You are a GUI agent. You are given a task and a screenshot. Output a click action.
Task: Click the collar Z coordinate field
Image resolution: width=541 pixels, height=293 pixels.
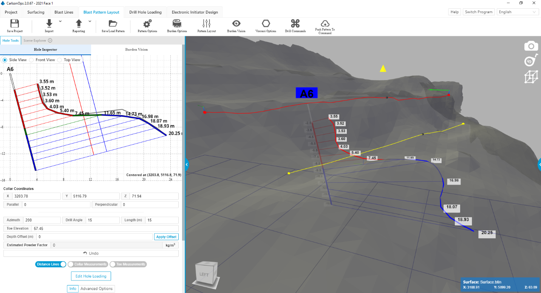click(x=154, y=196)
